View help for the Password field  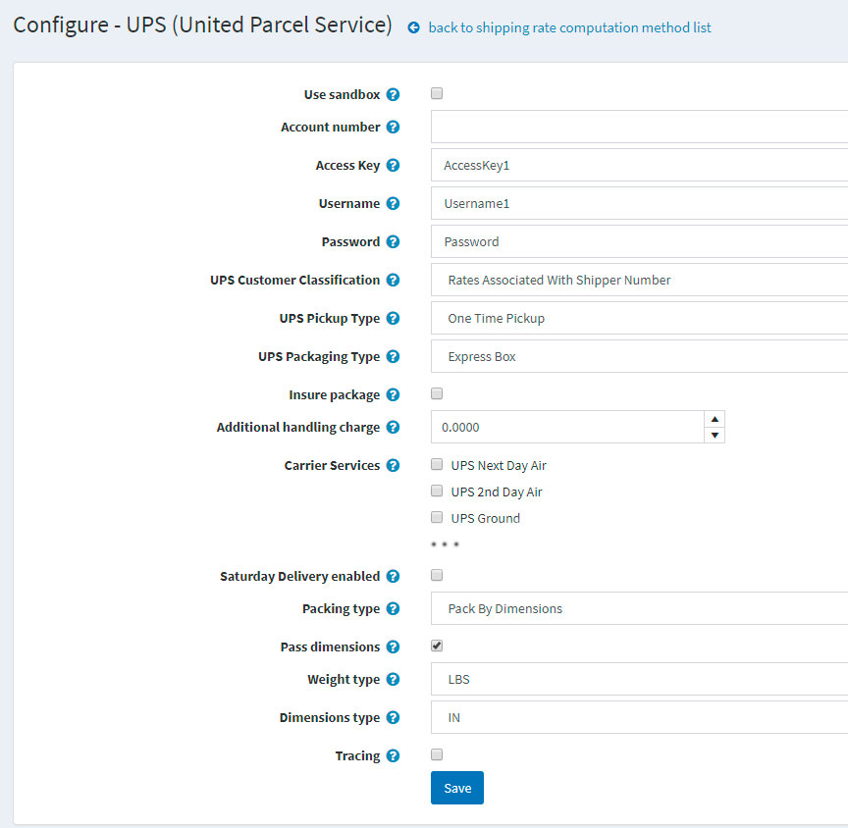click(x=393, y=241)
